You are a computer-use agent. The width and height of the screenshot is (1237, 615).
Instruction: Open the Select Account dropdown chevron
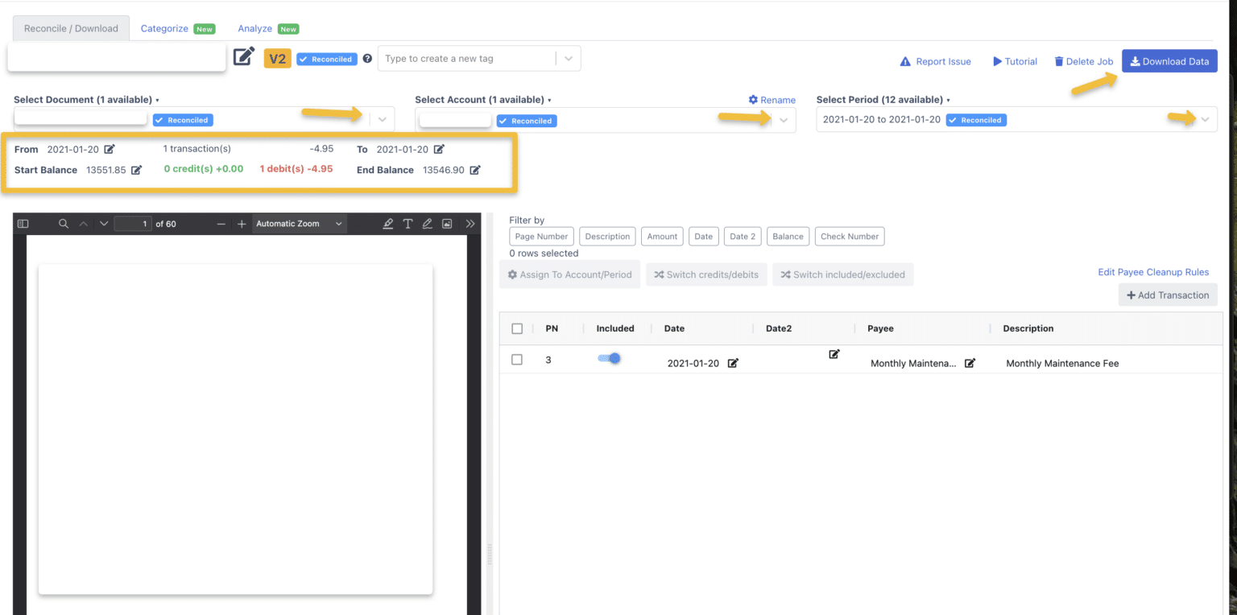[x=783, y=118]
